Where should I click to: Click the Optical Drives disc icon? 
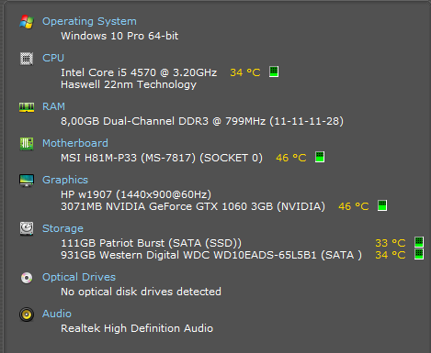pyautogui.click(x=27, y=278)
